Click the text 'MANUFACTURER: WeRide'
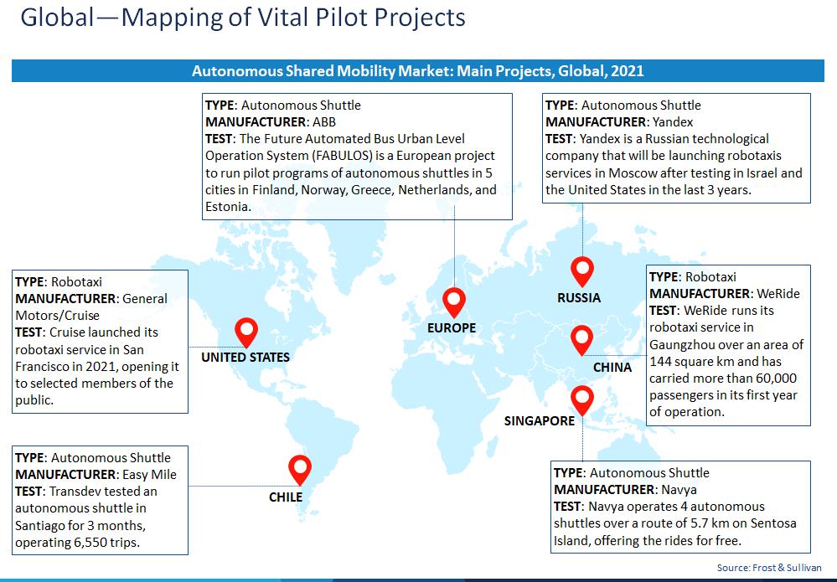Image resolution: width=837 pixels, height=582 pixels. point(725,294)
